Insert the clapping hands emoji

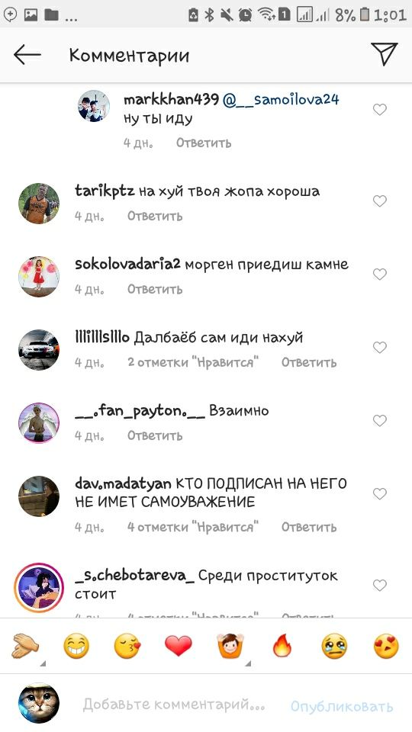tap(25, 647)
